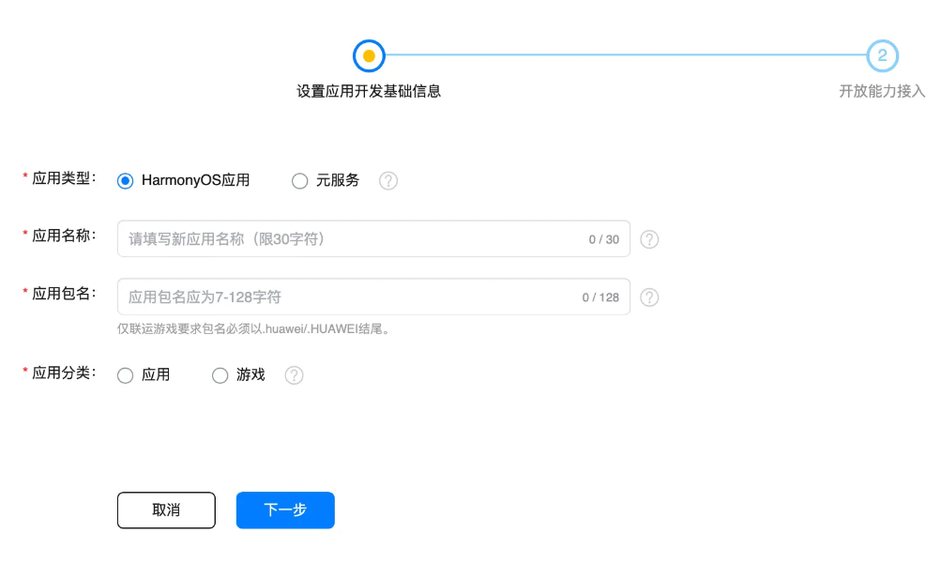Click the 仅联运游戏要求包名 hint text
The height and width of the screenshot is (579, 941).
(253, 328)
